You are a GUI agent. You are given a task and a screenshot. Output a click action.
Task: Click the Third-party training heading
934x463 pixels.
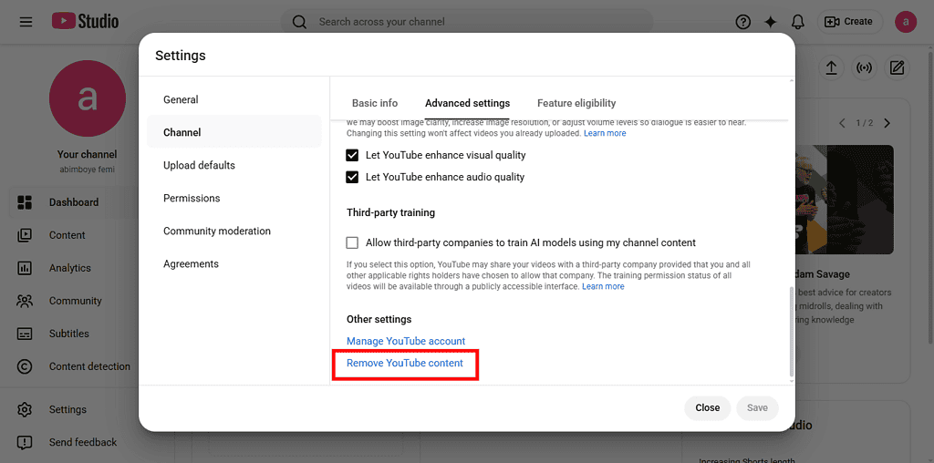390,212
